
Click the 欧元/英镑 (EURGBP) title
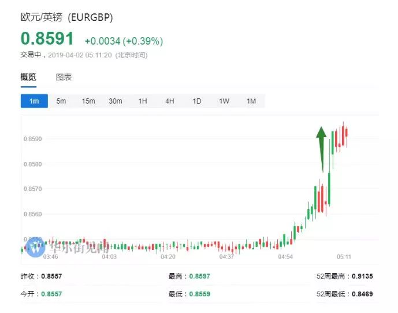pos(67,17)
